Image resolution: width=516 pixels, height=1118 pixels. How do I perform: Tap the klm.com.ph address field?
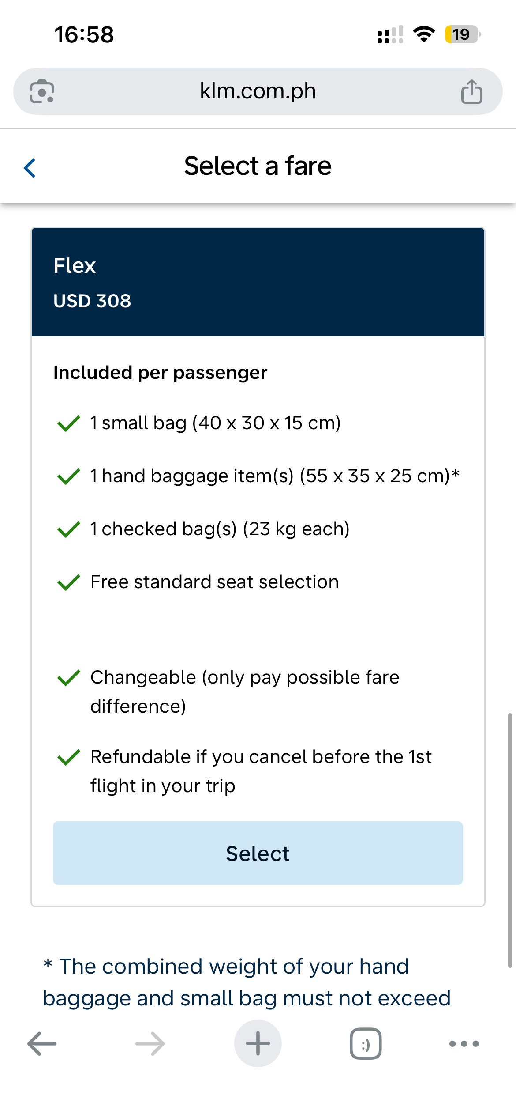[x=258, y=91]
